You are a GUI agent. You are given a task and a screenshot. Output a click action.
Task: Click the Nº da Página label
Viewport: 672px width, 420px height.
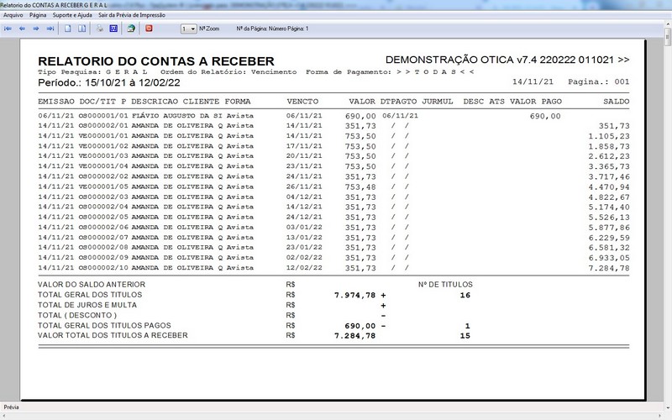point(272,29)
